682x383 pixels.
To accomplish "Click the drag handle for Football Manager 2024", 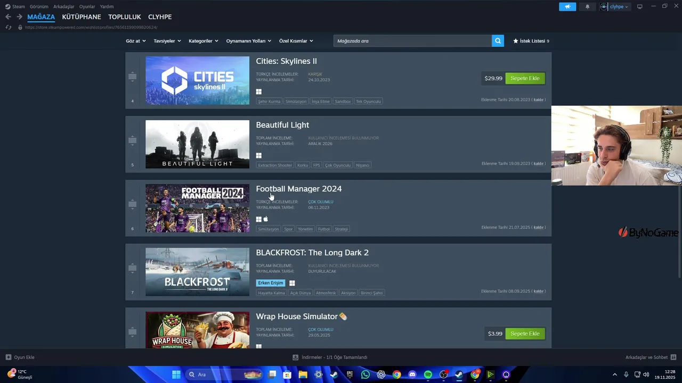I will 132,204.
